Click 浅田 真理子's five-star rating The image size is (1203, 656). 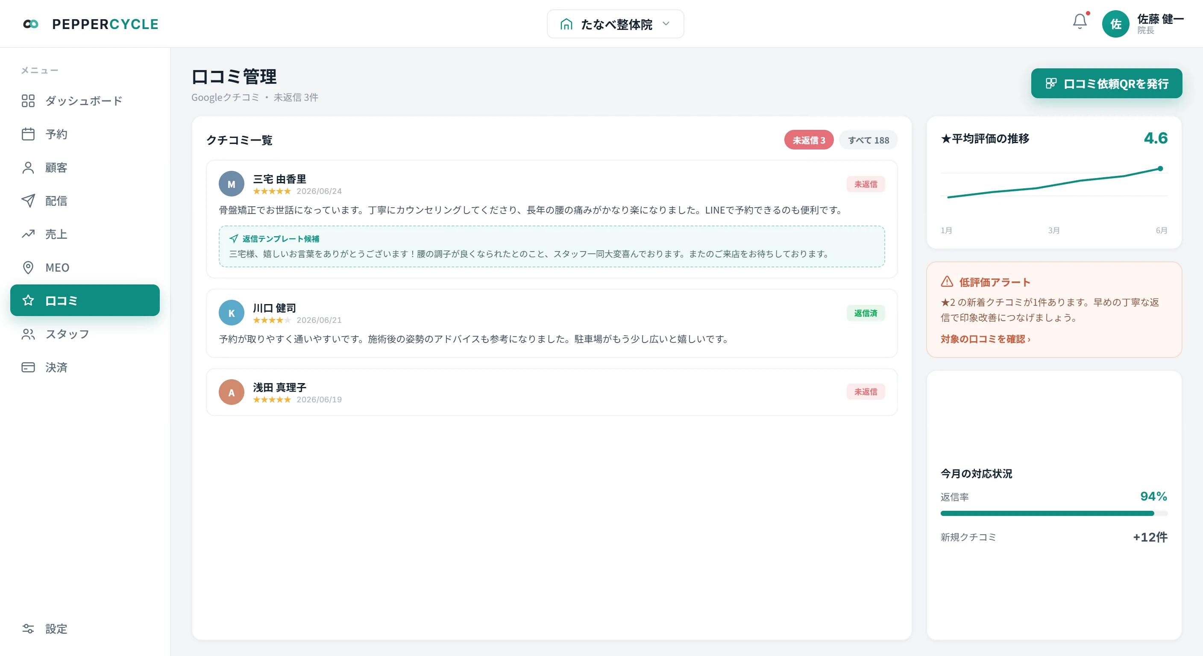click(272, 399)
